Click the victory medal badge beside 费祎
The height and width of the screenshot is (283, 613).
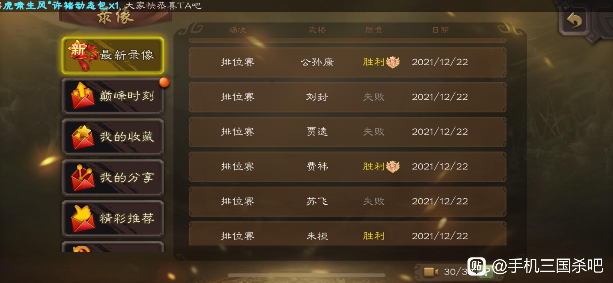[393, 166]
